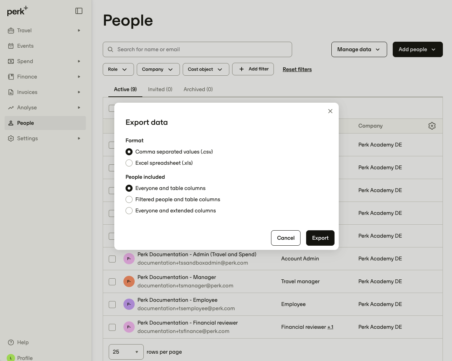Click the Settings gear icon in sidebar
The image size is (452, 361).
click(11, 138)
